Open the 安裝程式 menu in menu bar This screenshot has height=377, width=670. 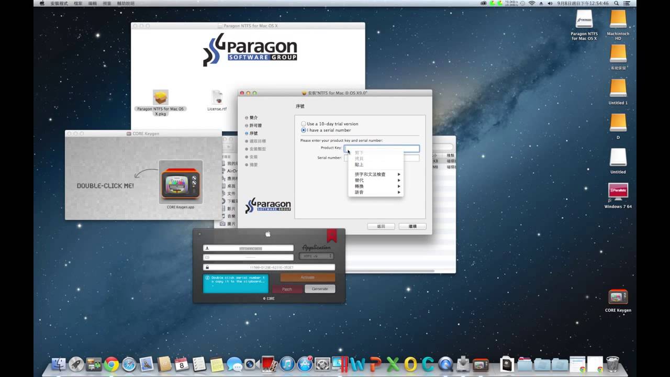[x=59, y=3]
